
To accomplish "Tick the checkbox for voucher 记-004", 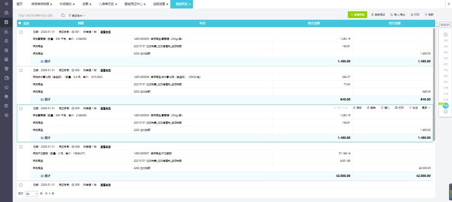I will tap(21, 147).
